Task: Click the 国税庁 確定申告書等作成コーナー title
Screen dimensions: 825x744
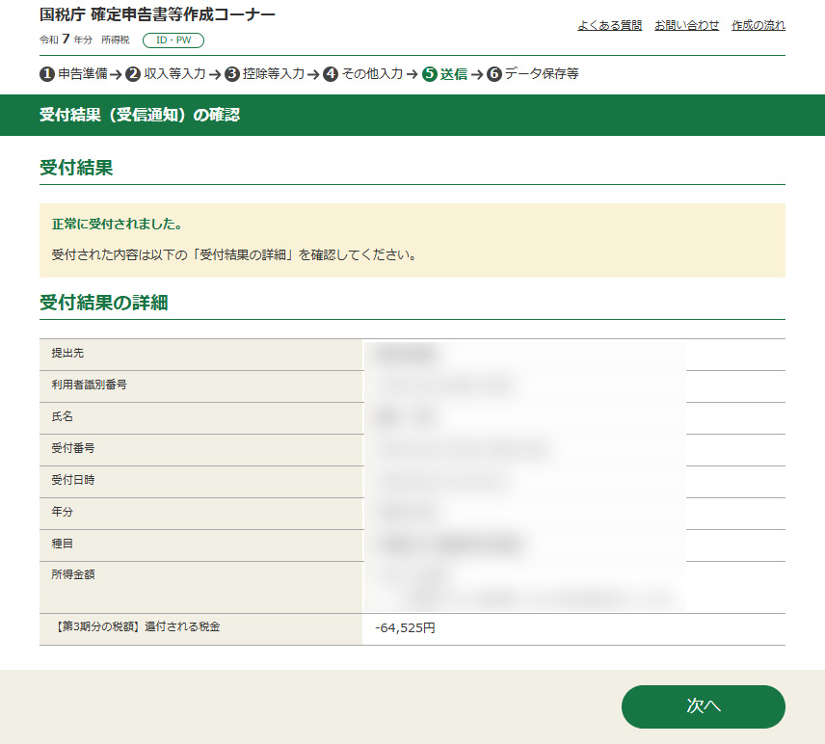Action: point(157,15)
